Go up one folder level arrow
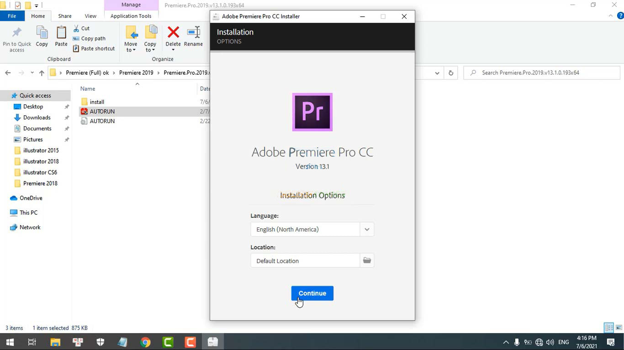 click(42, 73)
